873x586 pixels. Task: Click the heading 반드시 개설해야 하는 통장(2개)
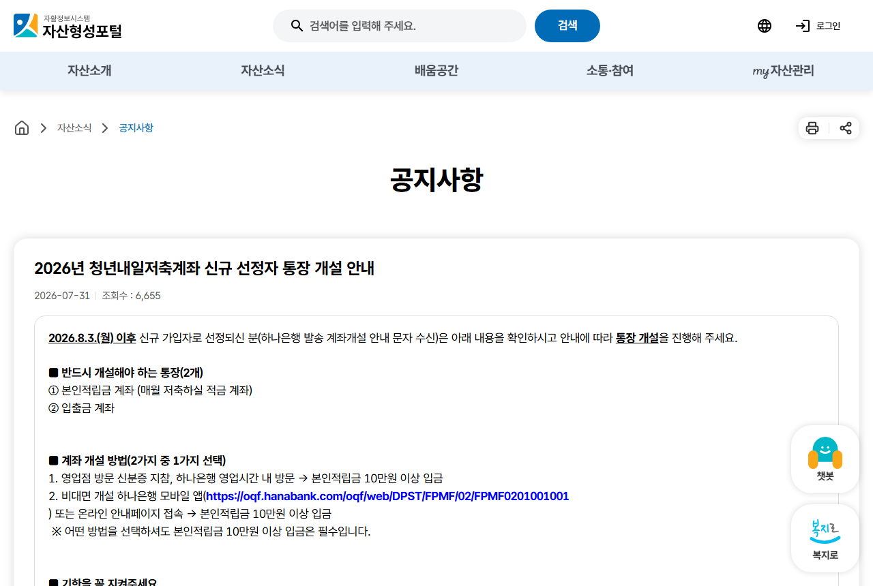click(x=126, y=373)
